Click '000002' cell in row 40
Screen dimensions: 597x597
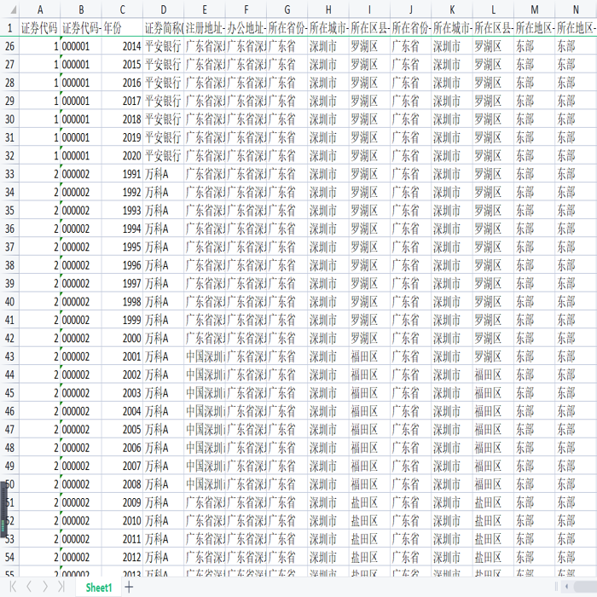coord(81,302)
